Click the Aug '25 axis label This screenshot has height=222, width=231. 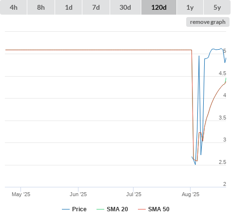click(x=191, y=194)
